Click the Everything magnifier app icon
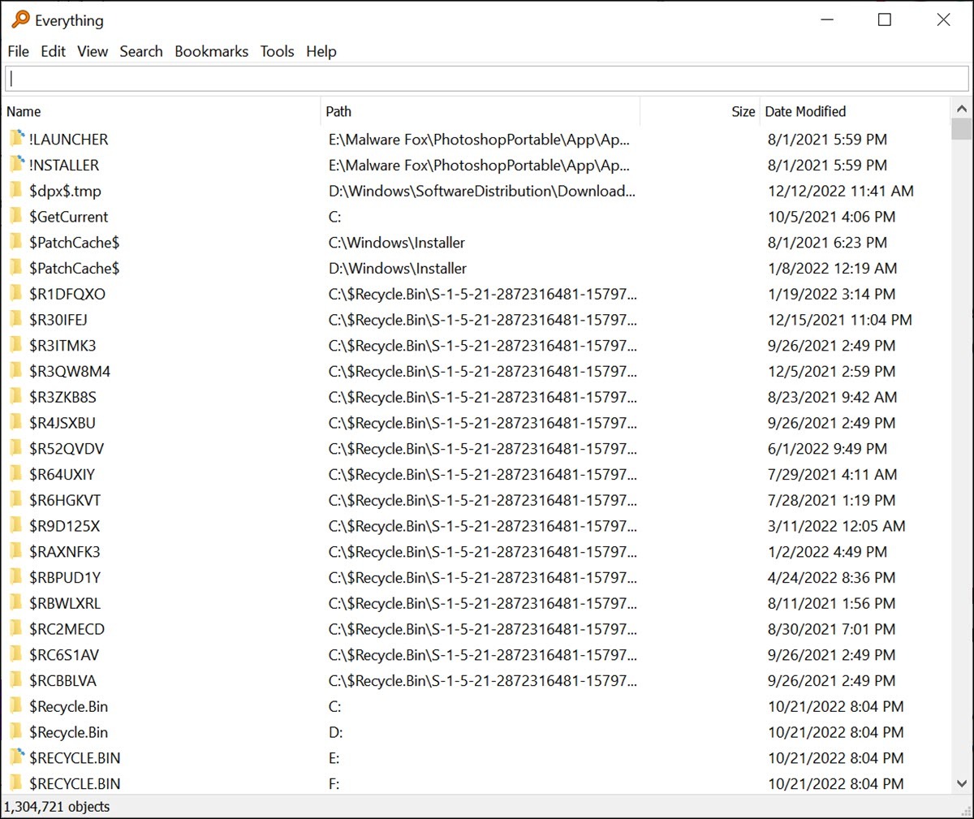This screenshot has width=974, height=819. [x=20, y=19]
